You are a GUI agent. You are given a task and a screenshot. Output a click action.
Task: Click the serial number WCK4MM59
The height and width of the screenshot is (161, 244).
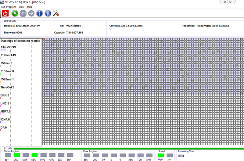pos(74,26)
